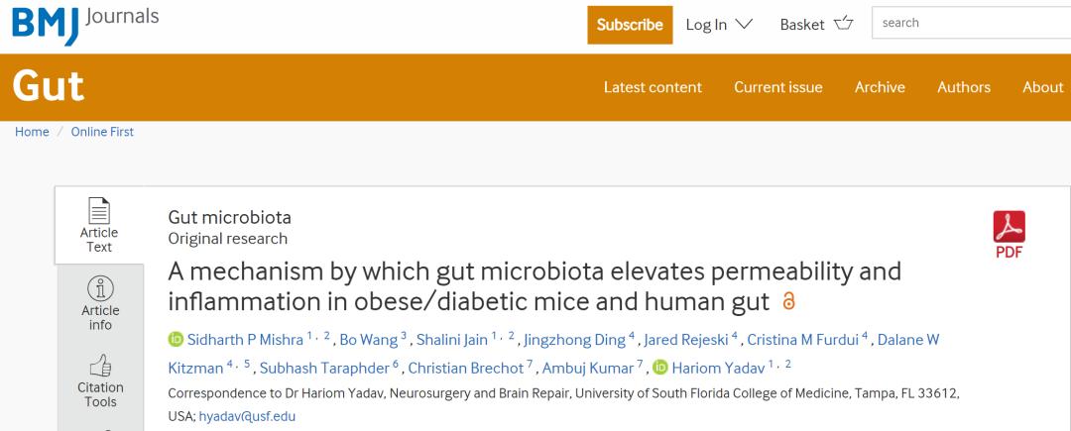The height and width of the screenshot is (431, 1071).
Task: Click Sidharth P Mishra's ORCID icon
Action: tap(176, 340)
